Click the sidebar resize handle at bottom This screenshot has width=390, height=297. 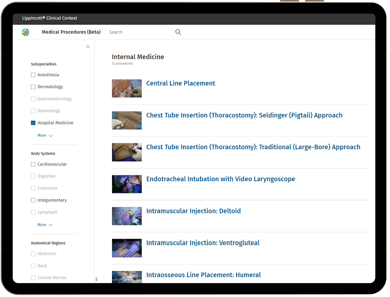(97, 279)
